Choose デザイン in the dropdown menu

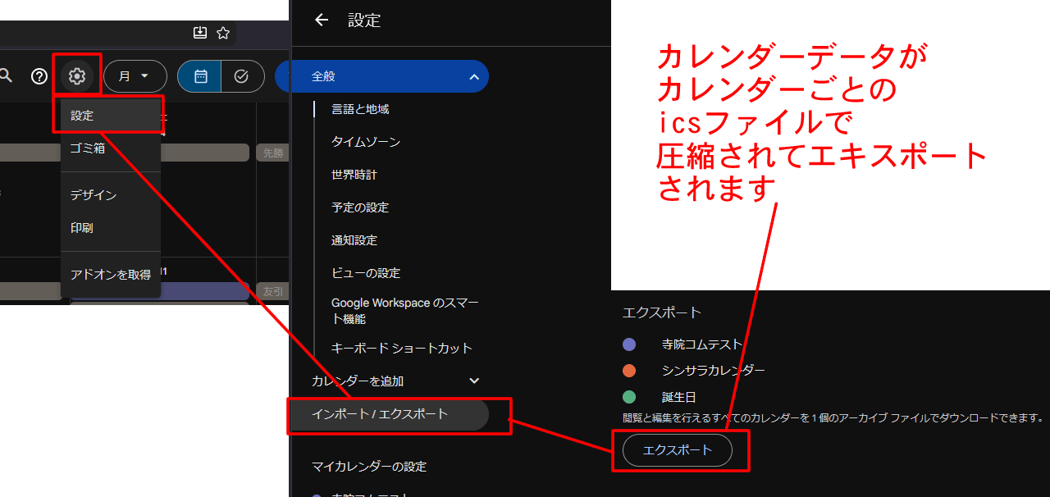pyautogui.click(x=94, y=195)
